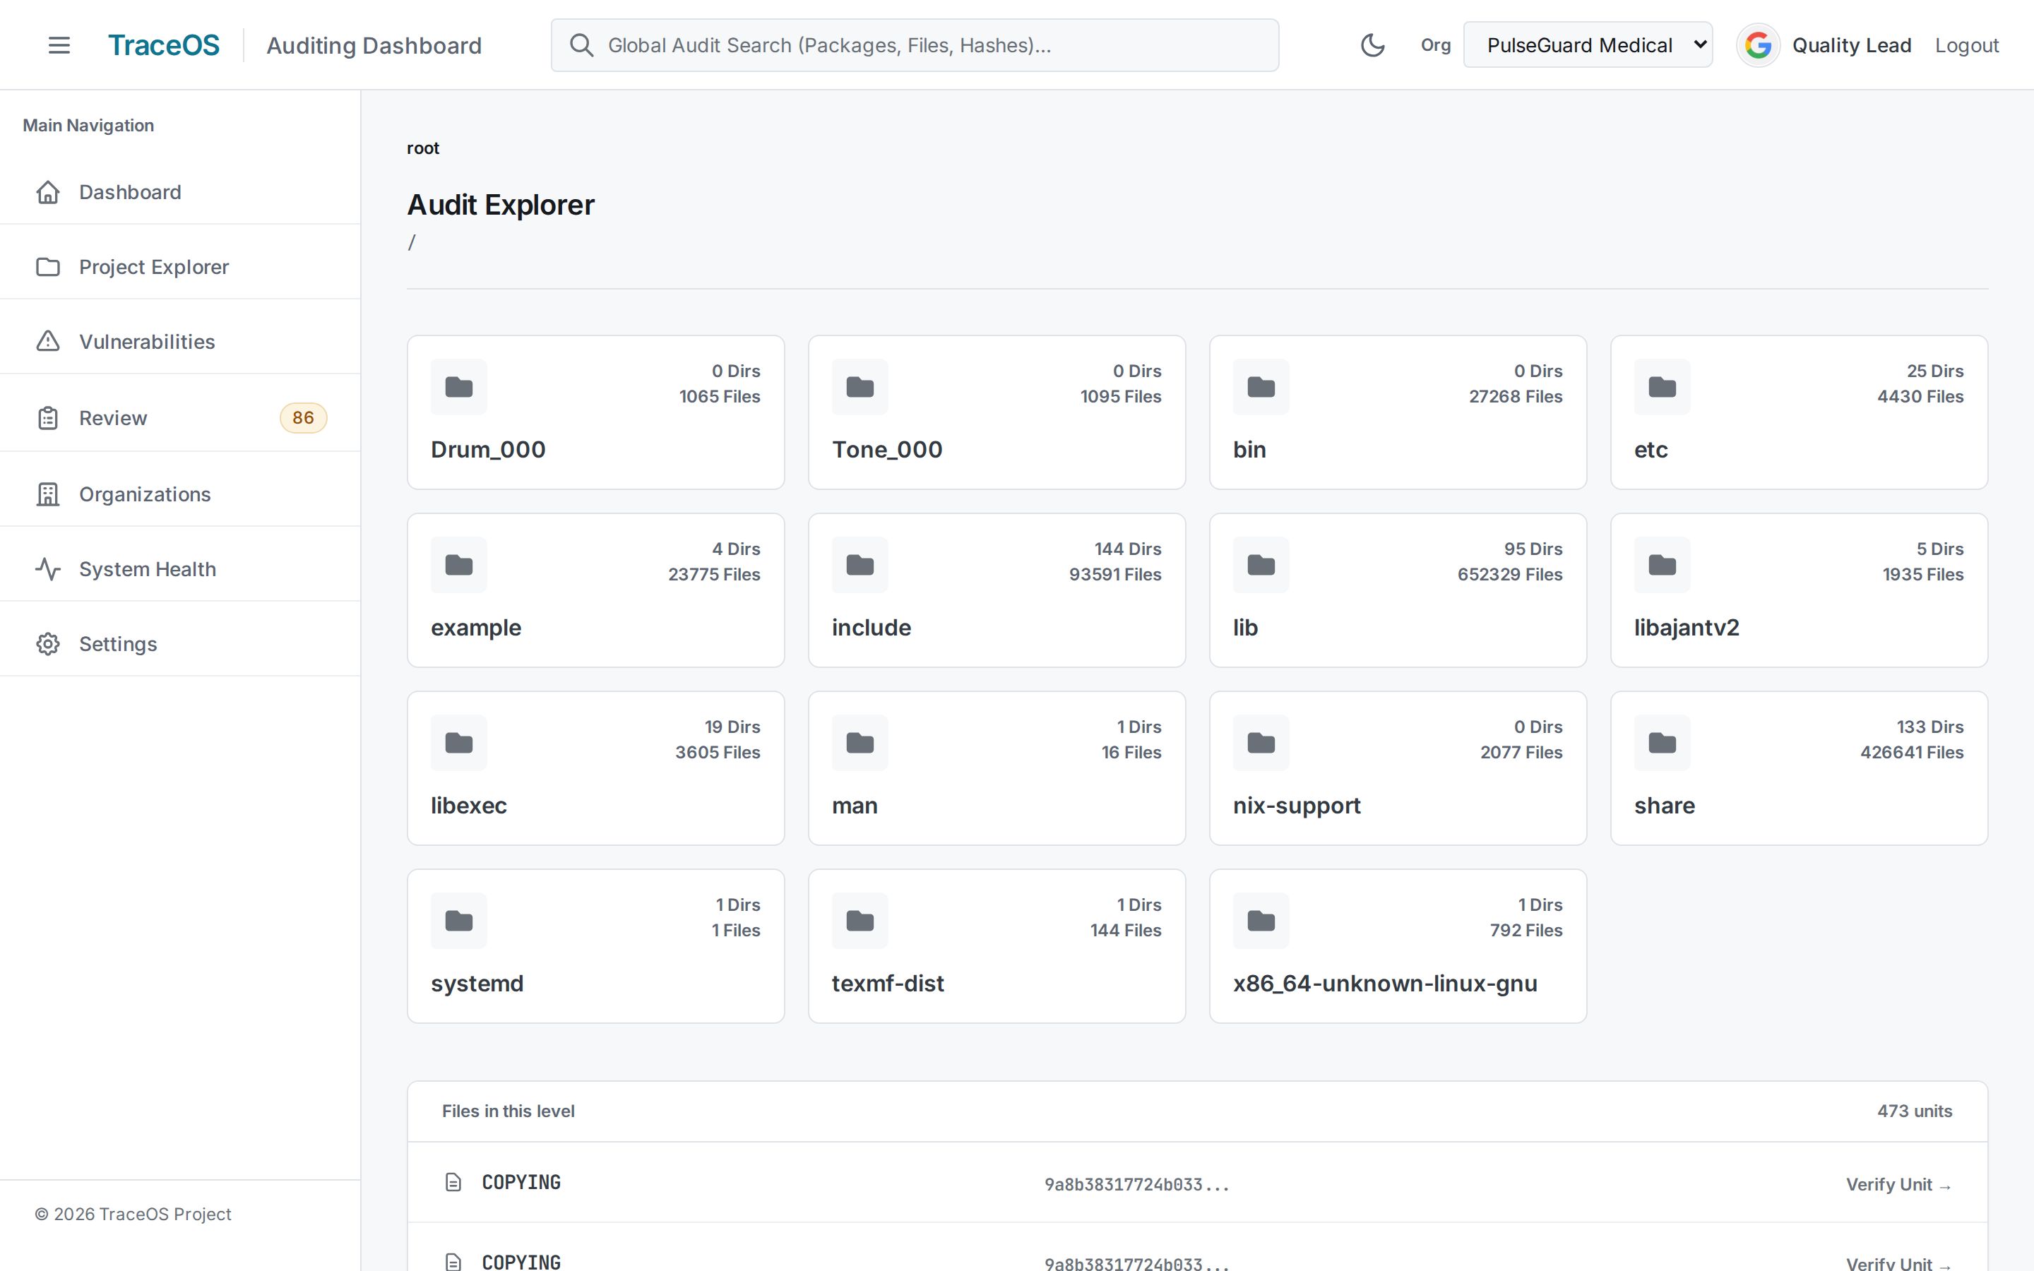Click Files in this level heading
The width and height of the screenshot is (2034, 1271).
pyautogui.click(x=509, y=1111)
